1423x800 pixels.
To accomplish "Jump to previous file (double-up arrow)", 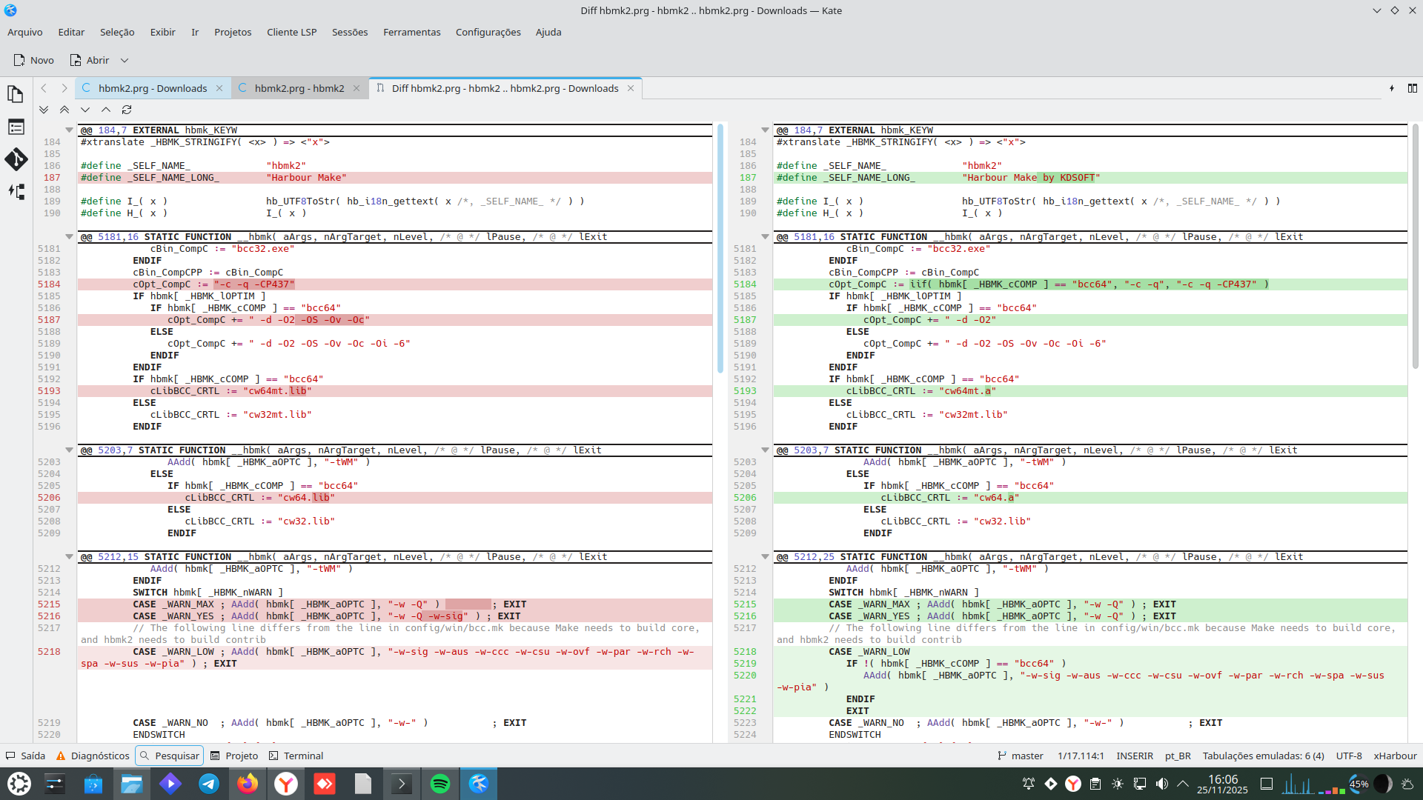I will tap(64, 110).
